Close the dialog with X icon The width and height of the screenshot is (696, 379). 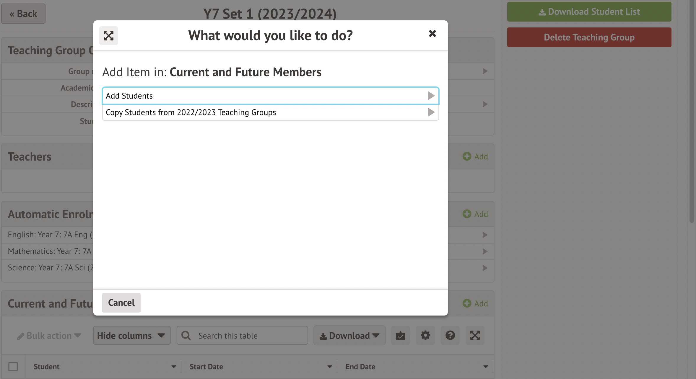[x=432, y=34]
